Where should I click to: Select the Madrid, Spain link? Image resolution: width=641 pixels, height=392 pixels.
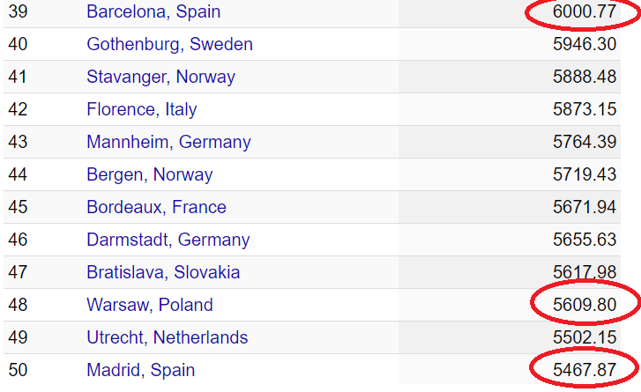pos(140,371)
